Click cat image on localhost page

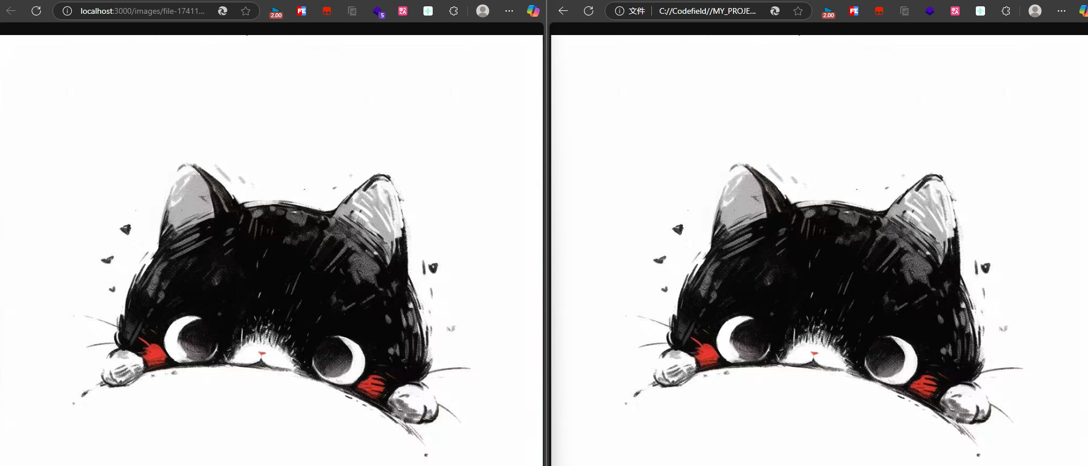pyautogui.click(x=270, y=250)
